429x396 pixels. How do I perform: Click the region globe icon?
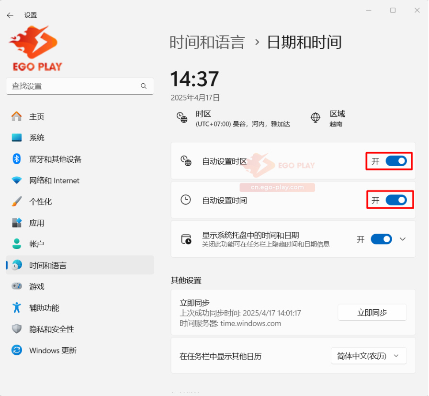pyautogui.click(x=316, y=118)
